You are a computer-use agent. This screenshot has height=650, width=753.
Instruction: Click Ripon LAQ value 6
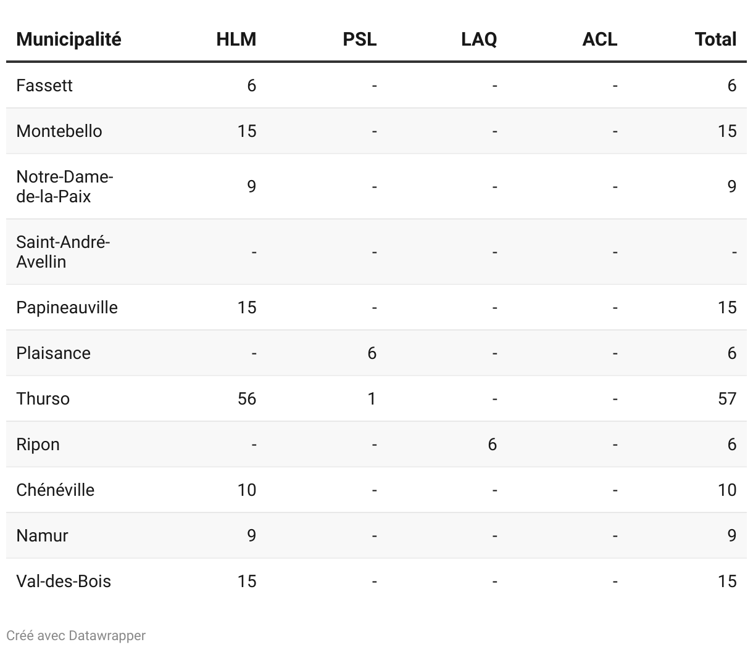492,444
